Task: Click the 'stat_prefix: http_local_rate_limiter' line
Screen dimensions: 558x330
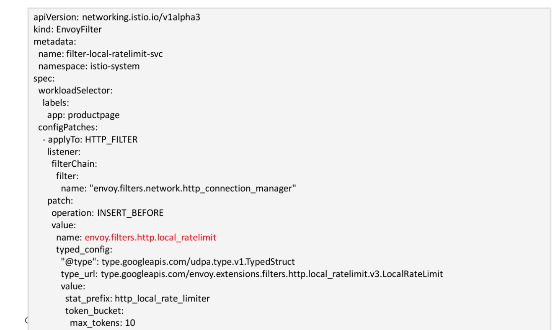Action: click(137, 299)
